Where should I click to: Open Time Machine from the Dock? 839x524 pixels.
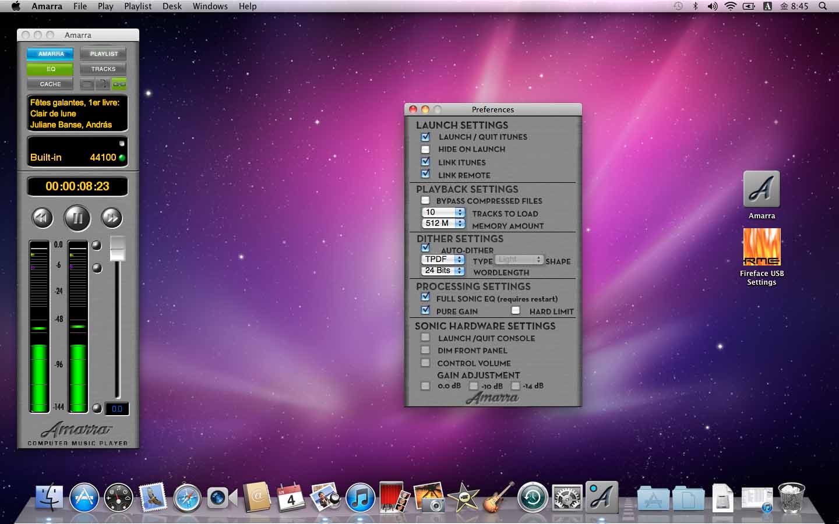coord(533,498)
